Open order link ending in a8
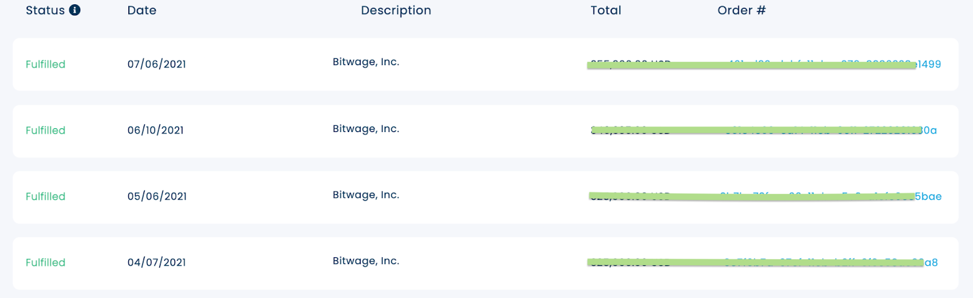The width and height of the screenshot is (973, 298). click(x=831, y=263)
